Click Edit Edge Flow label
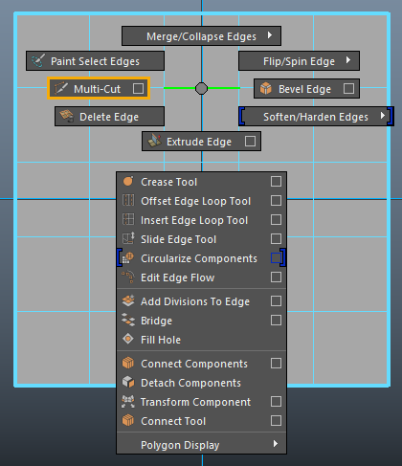 (x=178, y=277)
